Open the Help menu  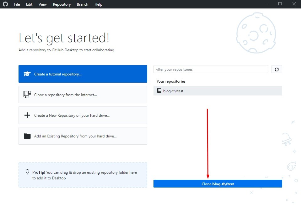click(98, 4)
